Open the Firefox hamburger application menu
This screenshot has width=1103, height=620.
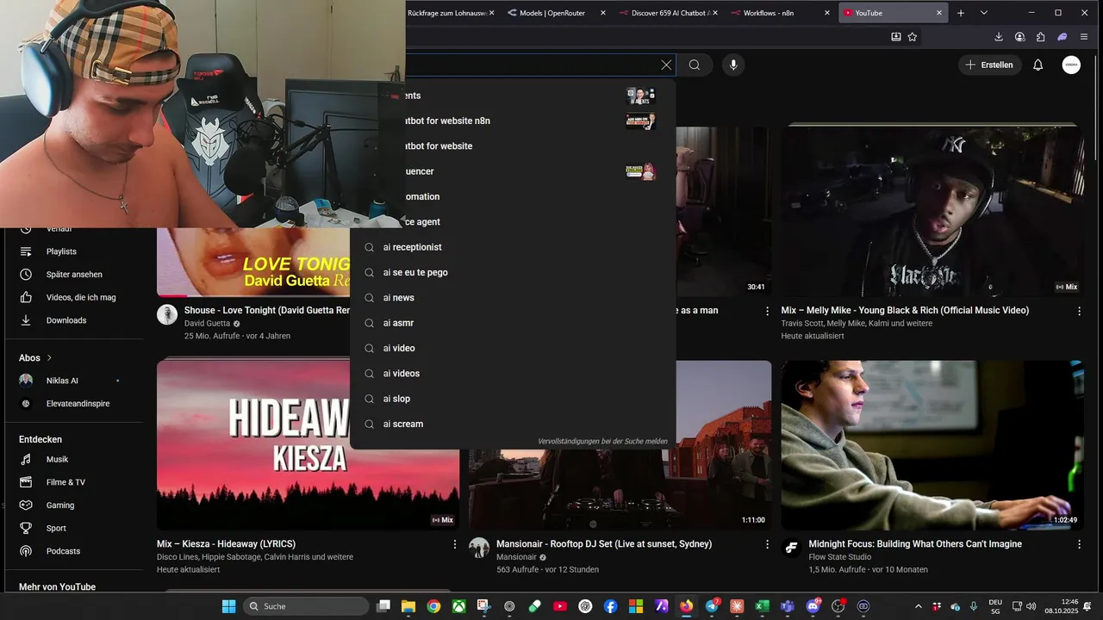click(1084, 37)
